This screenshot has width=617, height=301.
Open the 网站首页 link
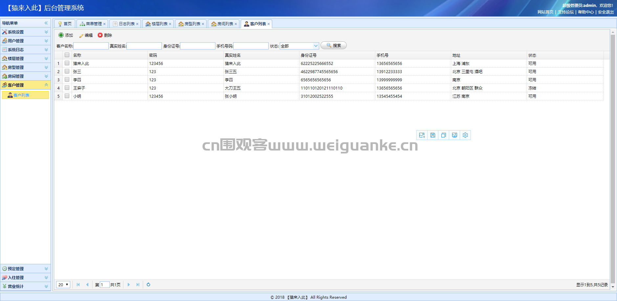click(x=545, y=12)
